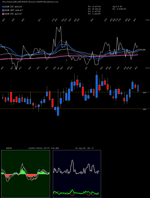This screenshot has width=150, height=198.
Task: Click the MACD '(12,26,9) 459.61, 457.97, 1.64' values
Action: tap(41, 148)
